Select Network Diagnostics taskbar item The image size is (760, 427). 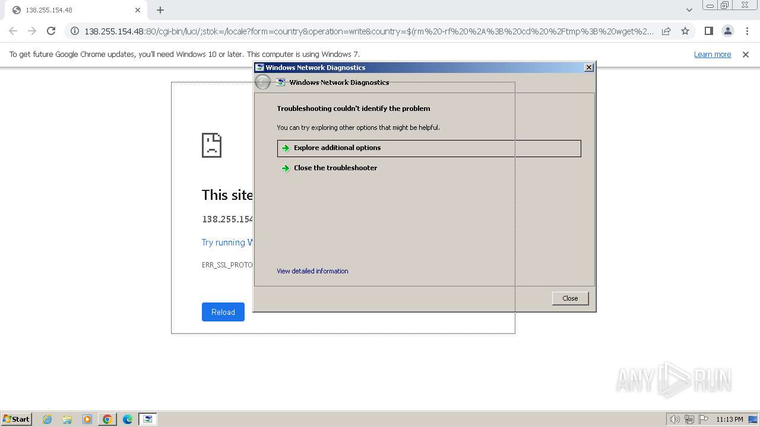pos(148,419)
